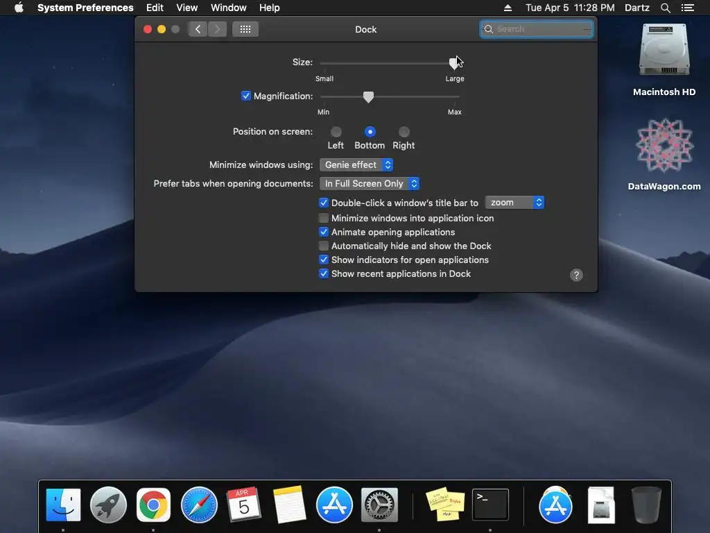Click the eject icon in menu bar
This screenshot has height=533, width=710.
click(x=508, y=8)
